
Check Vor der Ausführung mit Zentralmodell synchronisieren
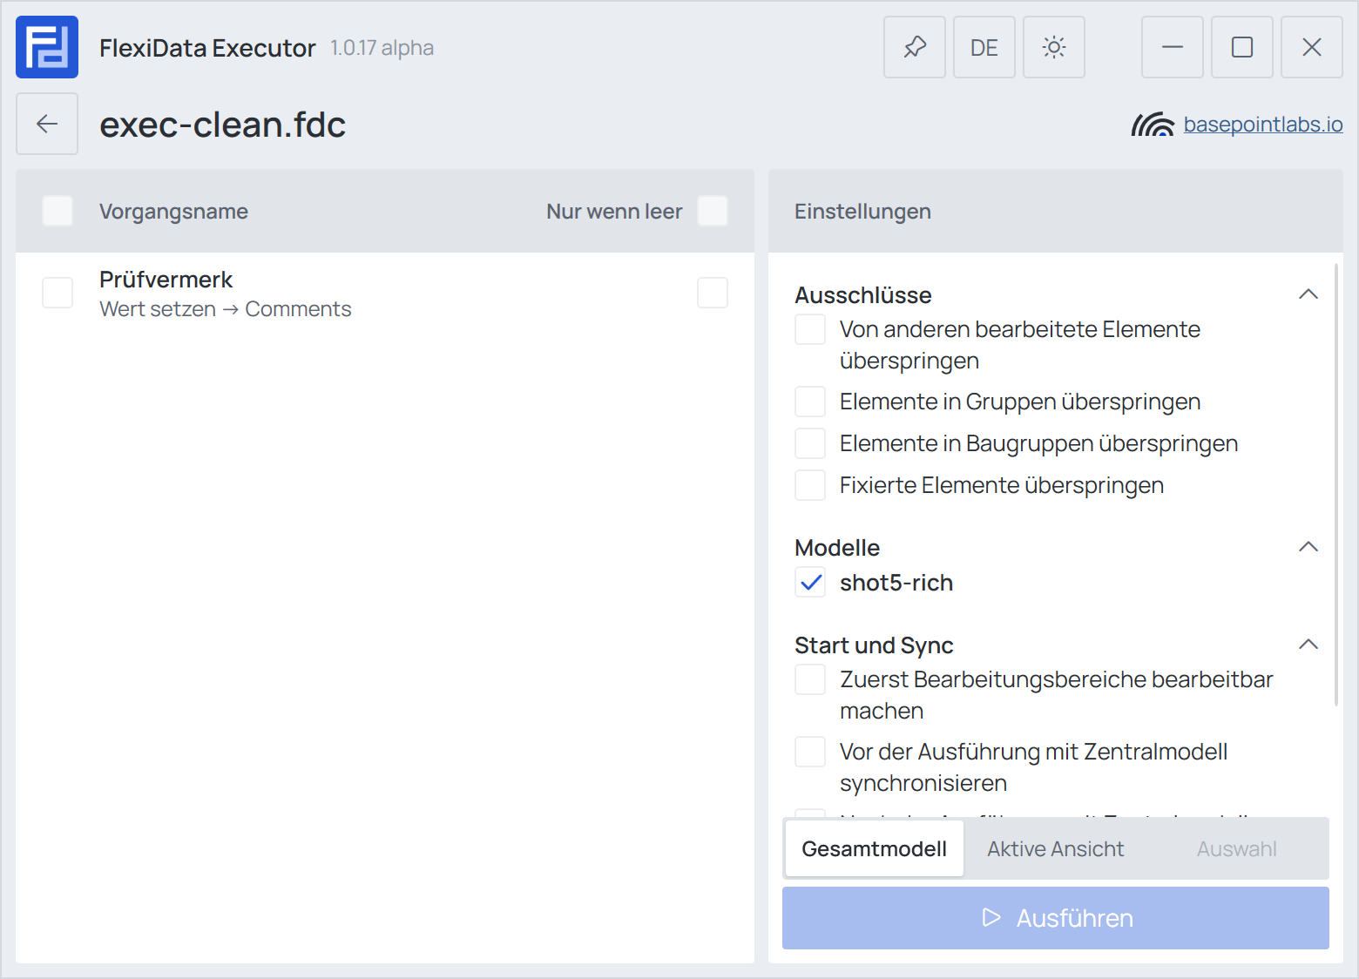[810, 753]
